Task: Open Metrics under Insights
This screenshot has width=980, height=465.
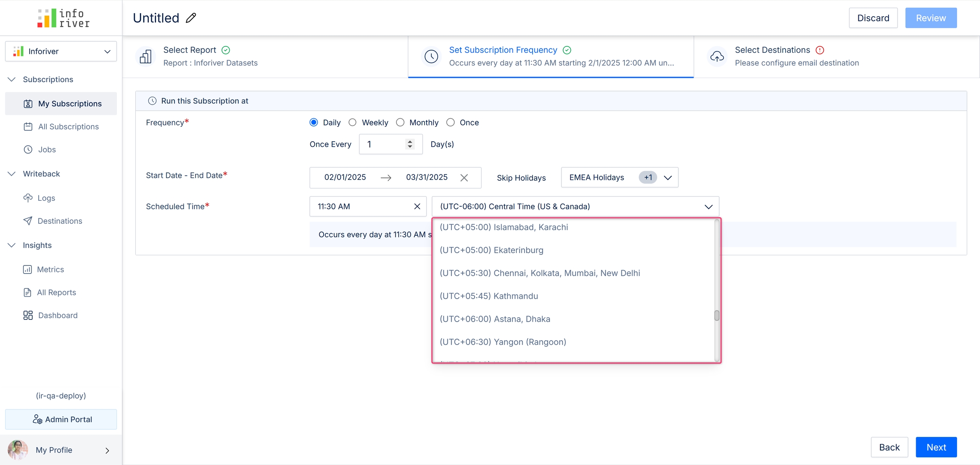Action: tap(50, 269)
